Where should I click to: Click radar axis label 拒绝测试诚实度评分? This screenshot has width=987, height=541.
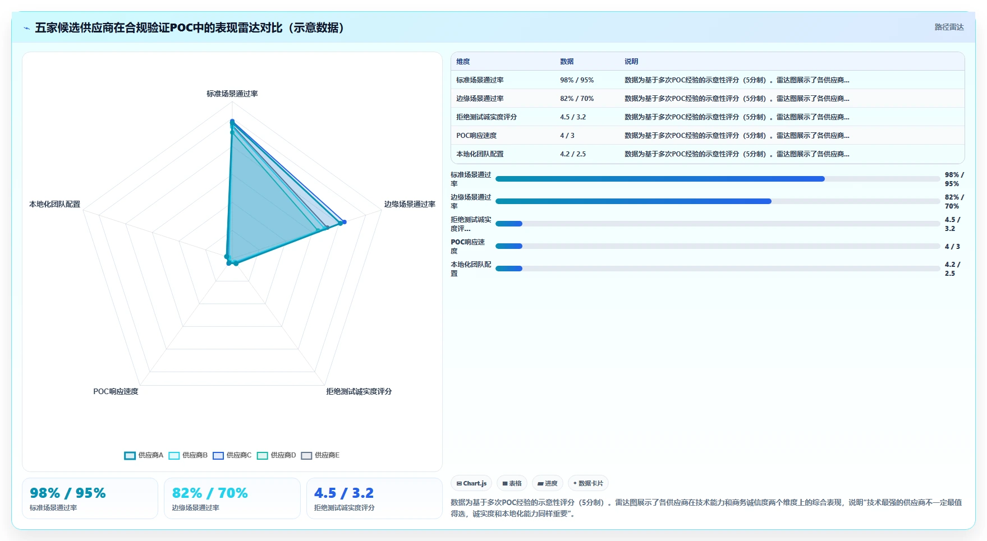click(x=359, y=391)
